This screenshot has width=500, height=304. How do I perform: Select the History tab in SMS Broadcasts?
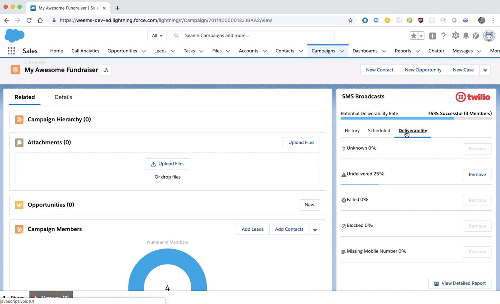click(352, 131)
